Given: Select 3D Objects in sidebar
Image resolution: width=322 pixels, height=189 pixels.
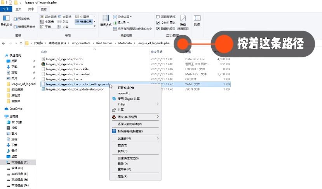Looking at the screenshot, I should [x=14, y=122].
